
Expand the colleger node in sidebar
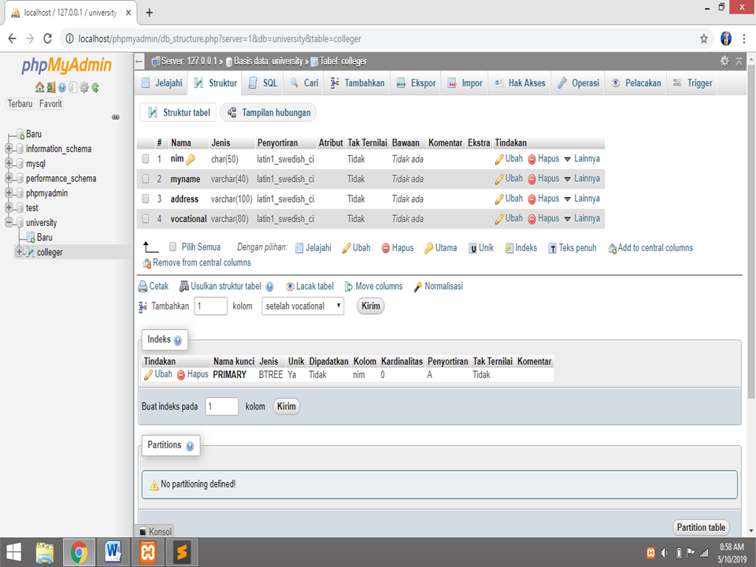click(x=18, y=251)
